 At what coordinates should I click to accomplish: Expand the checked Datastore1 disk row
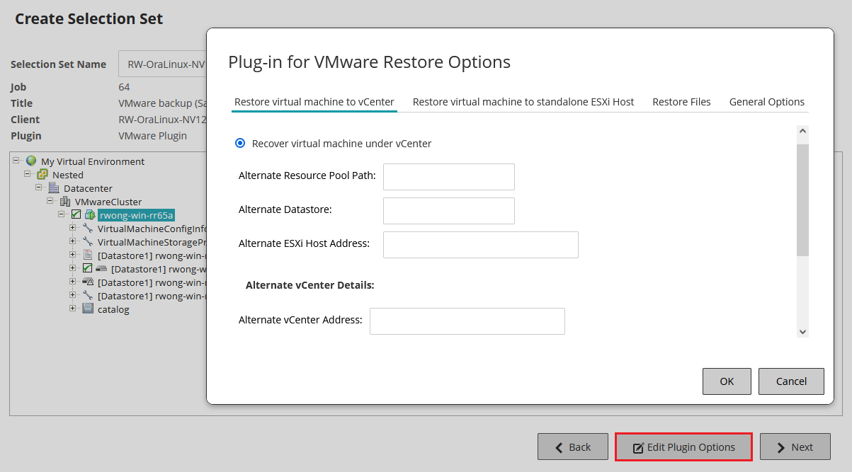pyautogui.click(x=73, y=268)
